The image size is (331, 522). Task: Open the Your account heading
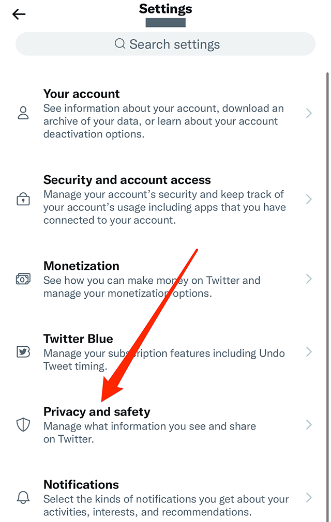pyautogui.click(x=81, y=94)
